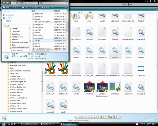Click refresh button beside front window address bar
Viewport: 158px width, 126px height.
[37, 3]
